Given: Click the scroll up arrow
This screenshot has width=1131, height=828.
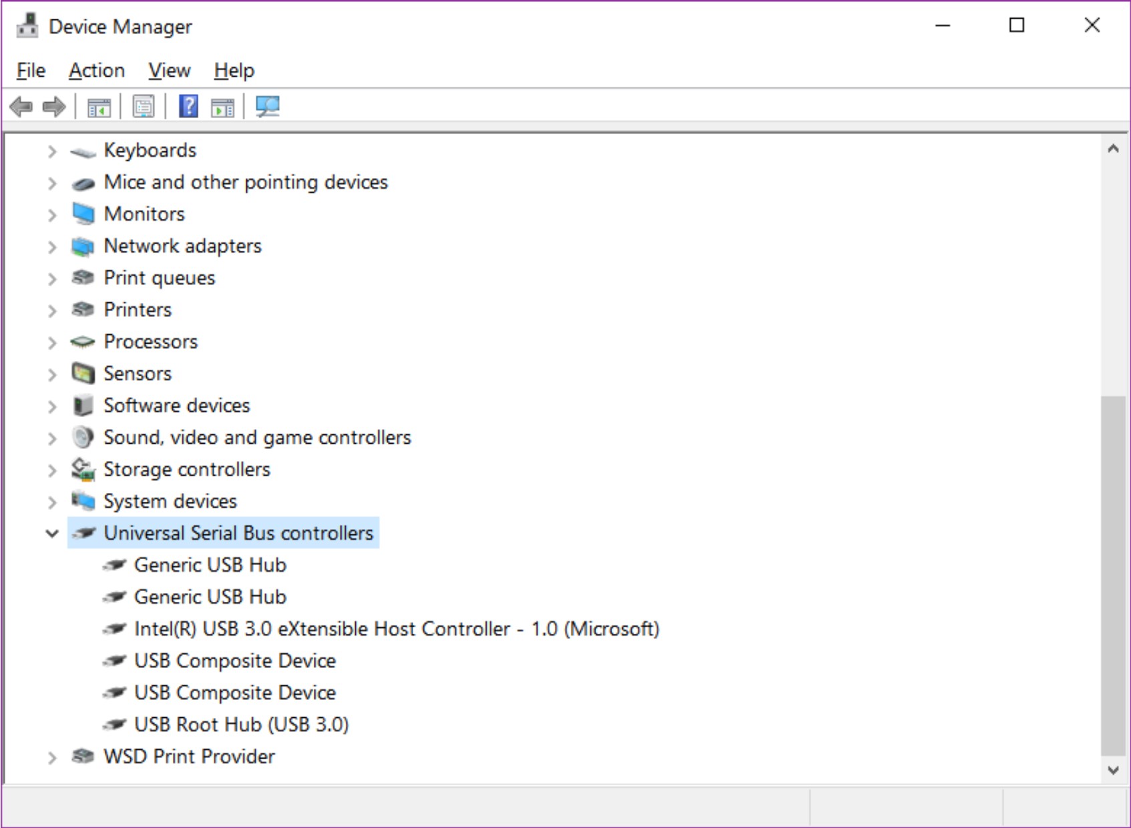Looking at the screenshot, I should pyautogui.click(x=1112, y=149).
